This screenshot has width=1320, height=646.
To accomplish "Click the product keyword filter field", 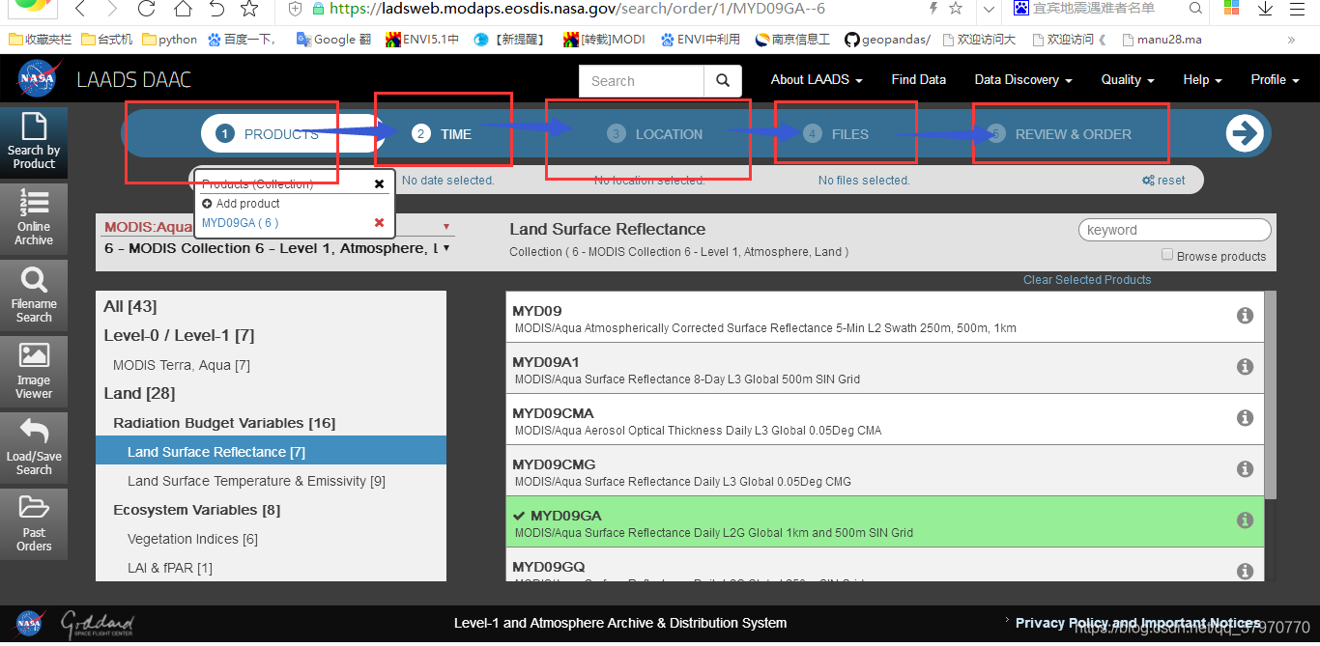I will (x=1174, y=230).
